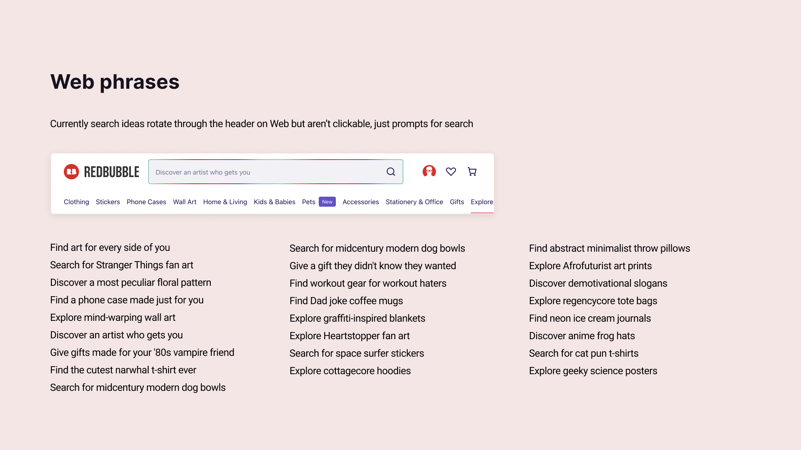Open Home & Living category

pos(225,202)
